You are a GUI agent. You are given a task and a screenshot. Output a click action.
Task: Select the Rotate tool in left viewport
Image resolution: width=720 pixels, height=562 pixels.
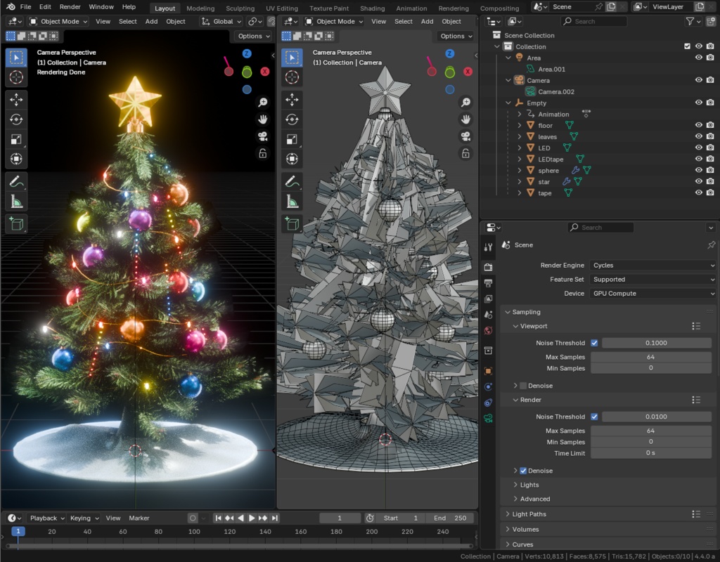point(16,119)
